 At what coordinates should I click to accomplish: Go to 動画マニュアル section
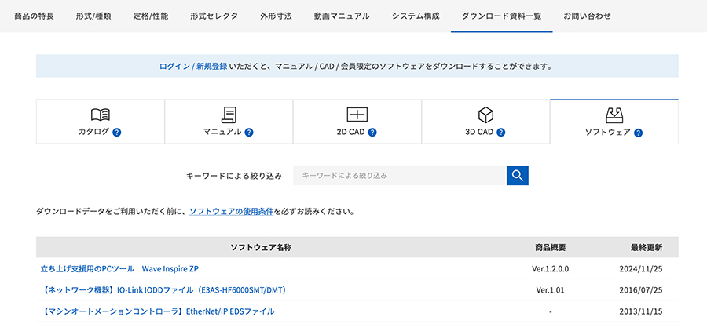click(x=341, y=16)
